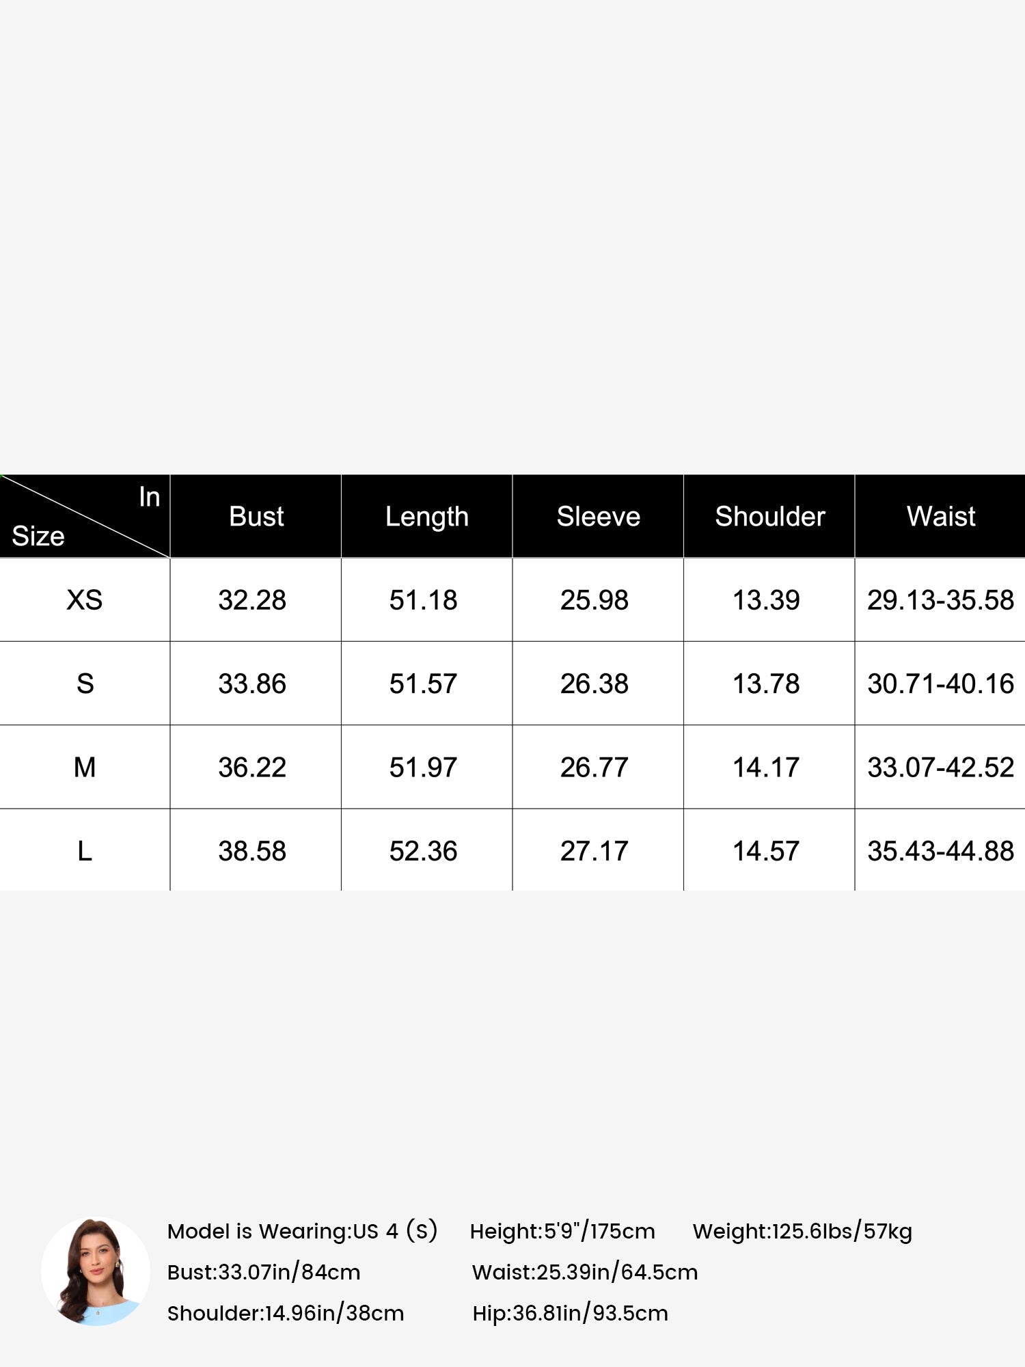Select the S size row label
Screen dimensions: 1025x1367
click(x=85, y=683)
